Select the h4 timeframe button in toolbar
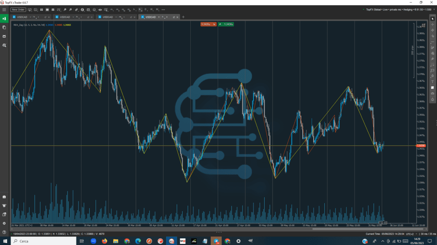Screen dimensions: 437x245 click(x=140, y=9)
